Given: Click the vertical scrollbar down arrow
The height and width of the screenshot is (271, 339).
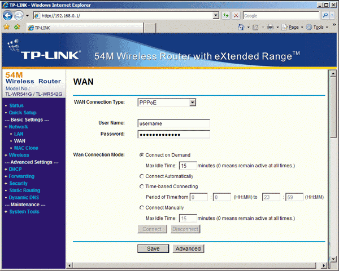Looking at the screenshot, I should [333, 259].
